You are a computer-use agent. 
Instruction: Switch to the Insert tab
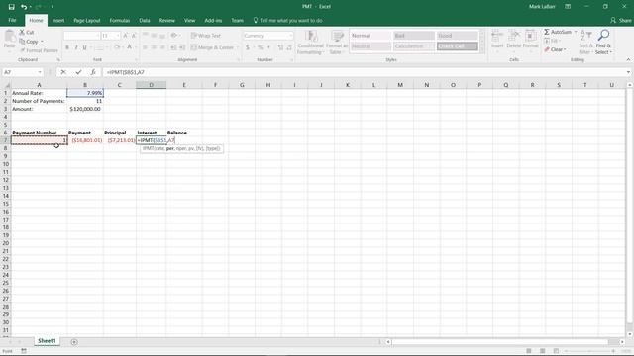point(58,20)
